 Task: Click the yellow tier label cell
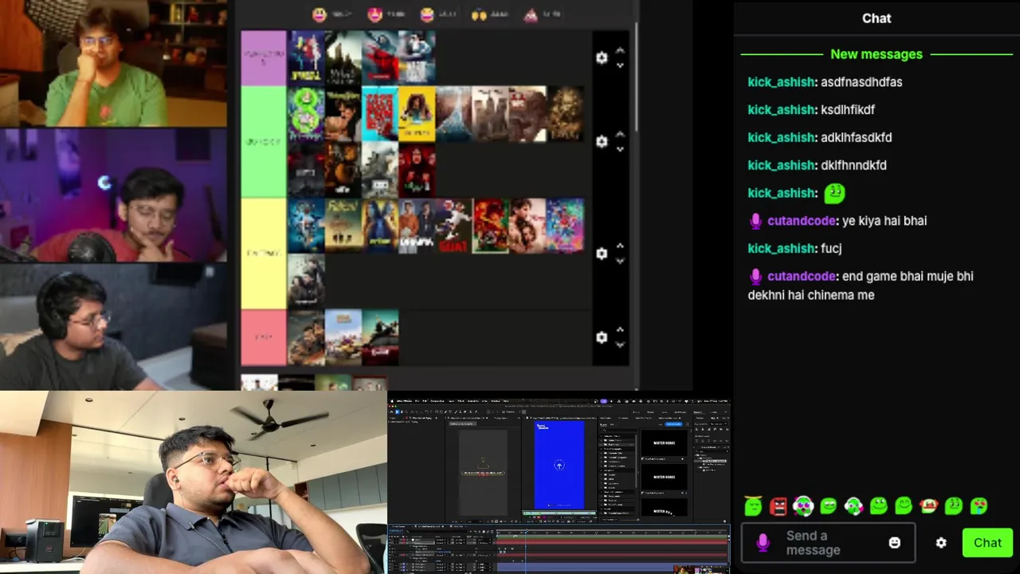click(264, 254)
